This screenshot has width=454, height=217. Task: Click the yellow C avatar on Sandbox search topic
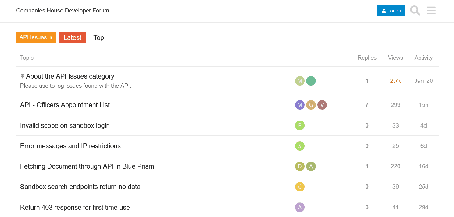coord(300,187)
